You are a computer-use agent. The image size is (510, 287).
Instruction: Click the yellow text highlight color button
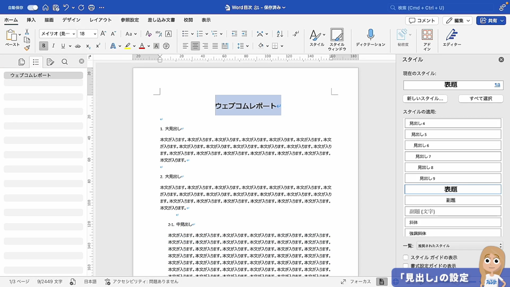[x=127, y=46]
